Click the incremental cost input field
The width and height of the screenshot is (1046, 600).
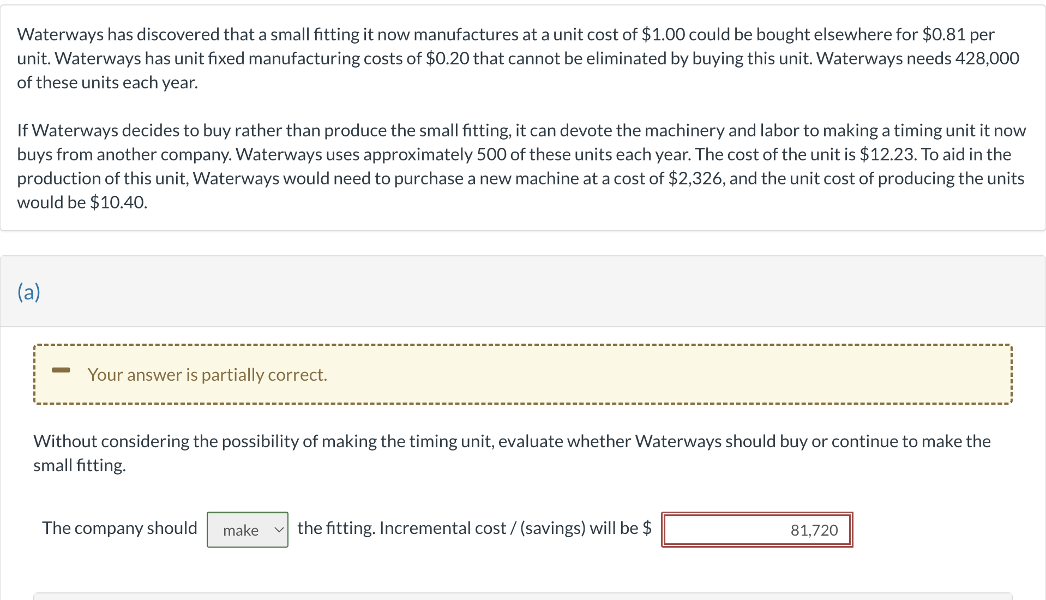[756, 529]
